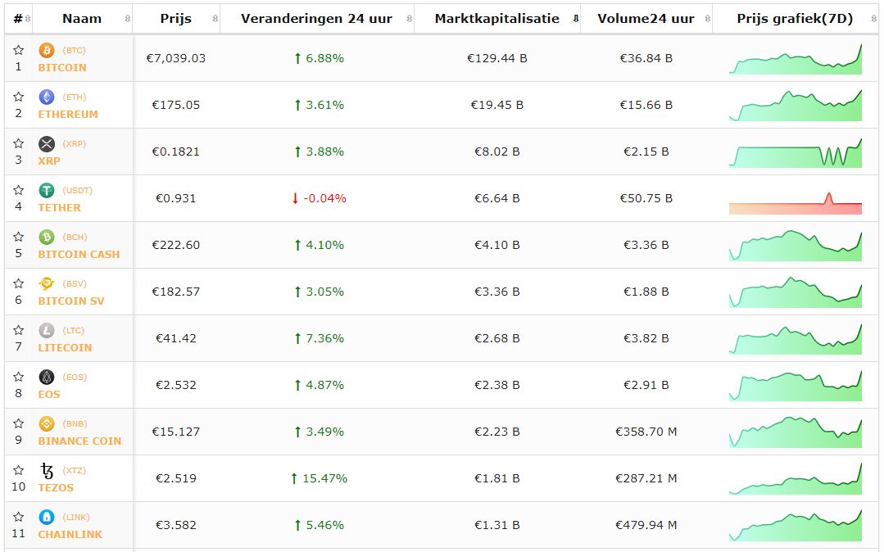Click the Binance Coin logo icon
884x552 pixels.
[x=47, y=424]
